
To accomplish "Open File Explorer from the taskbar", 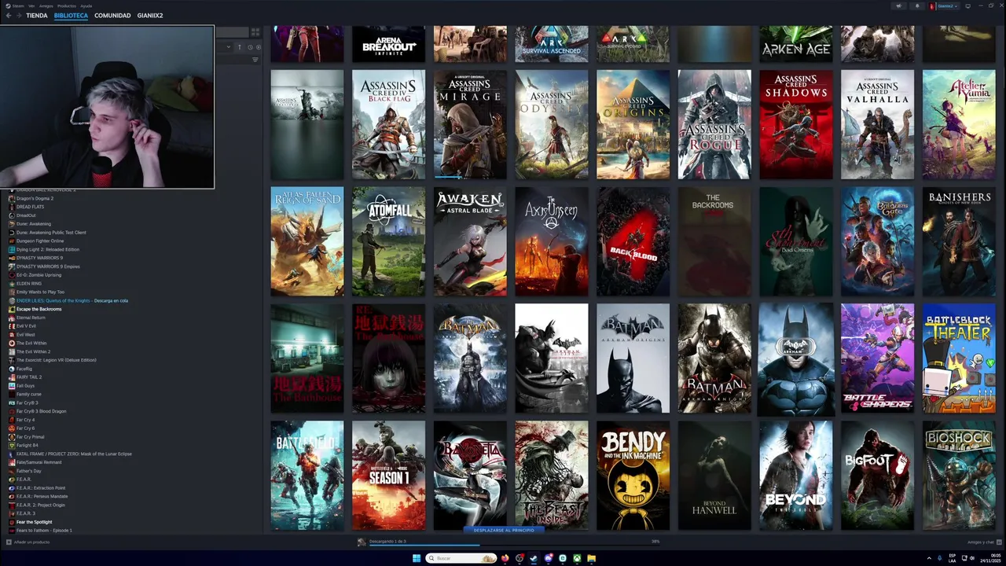I will [591, 558].
